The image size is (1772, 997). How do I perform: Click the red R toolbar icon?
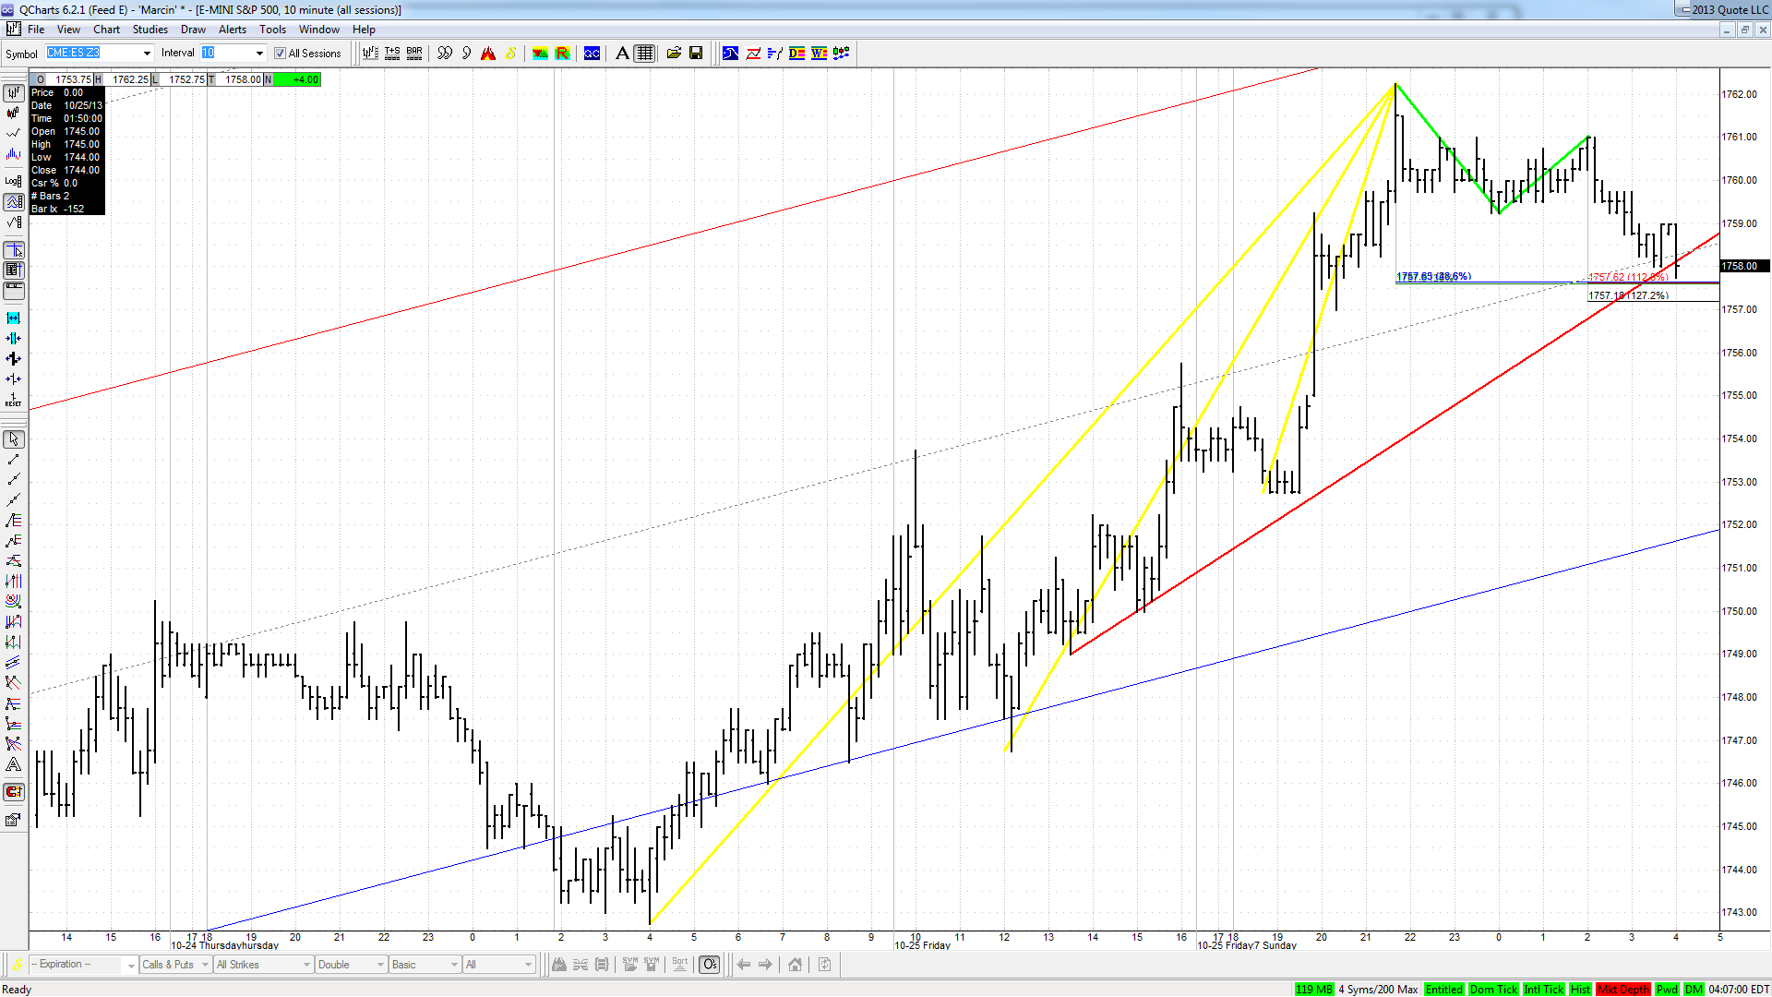[x=562, y=54]
